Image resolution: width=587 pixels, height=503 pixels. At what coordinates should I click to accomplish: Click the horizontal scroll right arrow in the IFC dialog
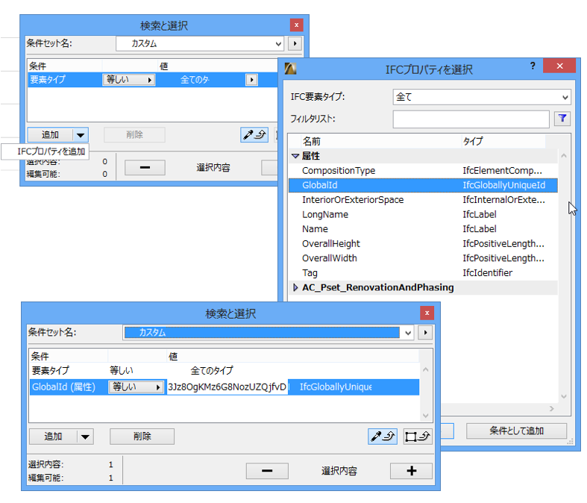point(551,409)
